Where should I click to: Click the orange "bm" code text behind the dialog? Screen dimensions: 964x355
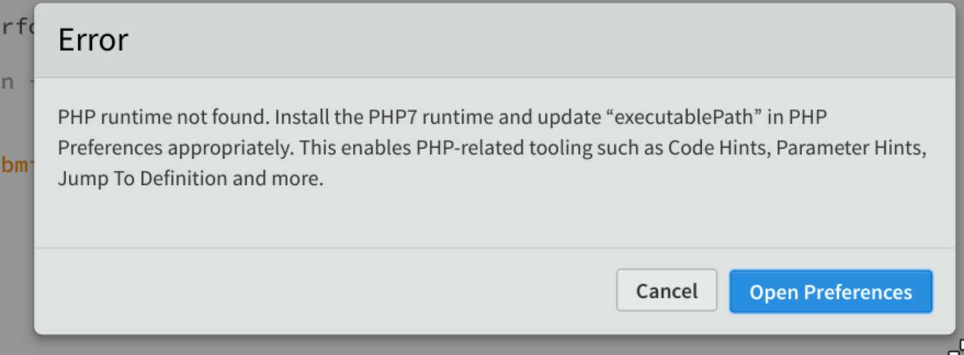pos(15,164)
